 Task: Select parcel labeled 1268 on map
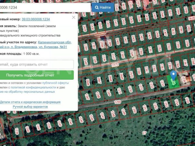pyautogui.click(x=98, y=95)
